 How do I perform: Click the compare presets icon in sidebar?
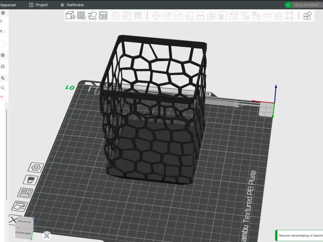point(3,78)
